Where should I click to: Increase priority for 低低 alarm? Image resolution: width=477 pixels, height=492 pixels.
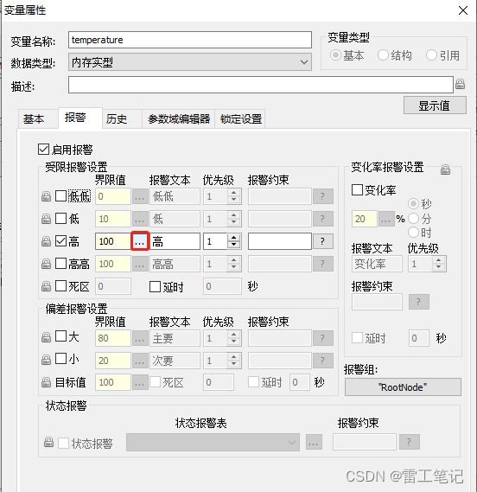click(233, 193)
